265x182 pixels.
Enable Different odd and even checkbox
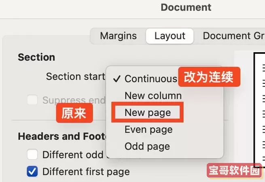(32, 154)
